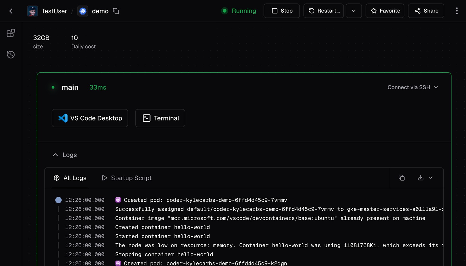Switch to the All Logs tab
The width and height of the screenshot is (466, 266).
pyautogui.click(x=70, y=178)
